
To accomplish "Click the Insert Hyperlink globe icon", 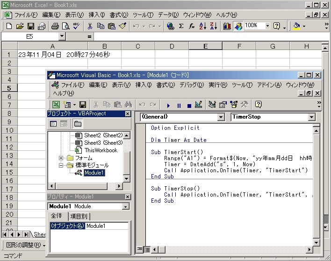I will (170, 26).
